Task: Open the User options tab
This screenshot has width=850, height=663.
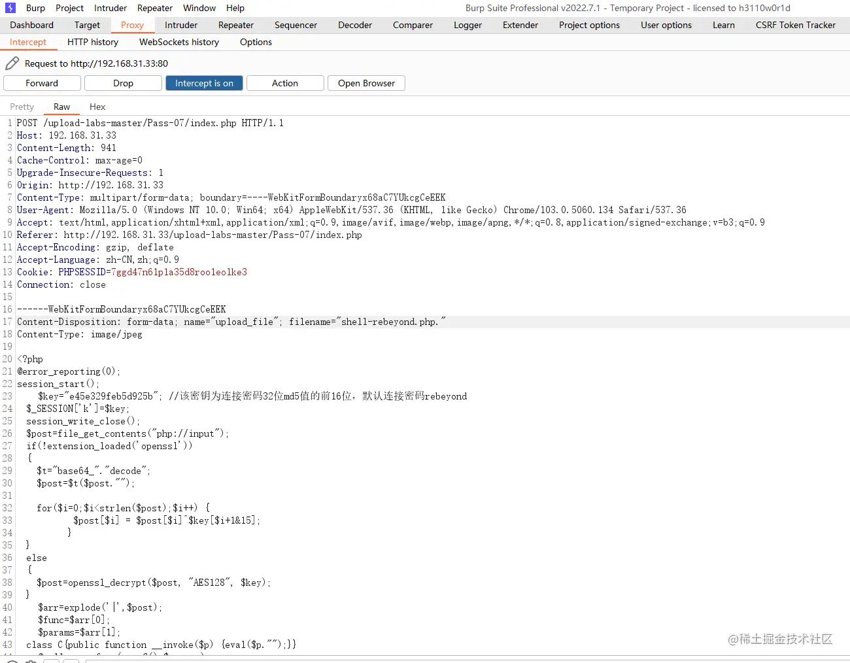Action: 666,25
